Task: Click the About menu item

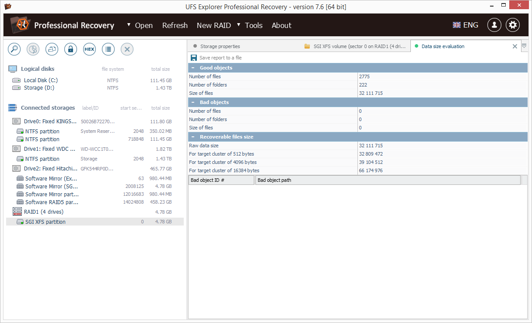Action: pos(281,25)
